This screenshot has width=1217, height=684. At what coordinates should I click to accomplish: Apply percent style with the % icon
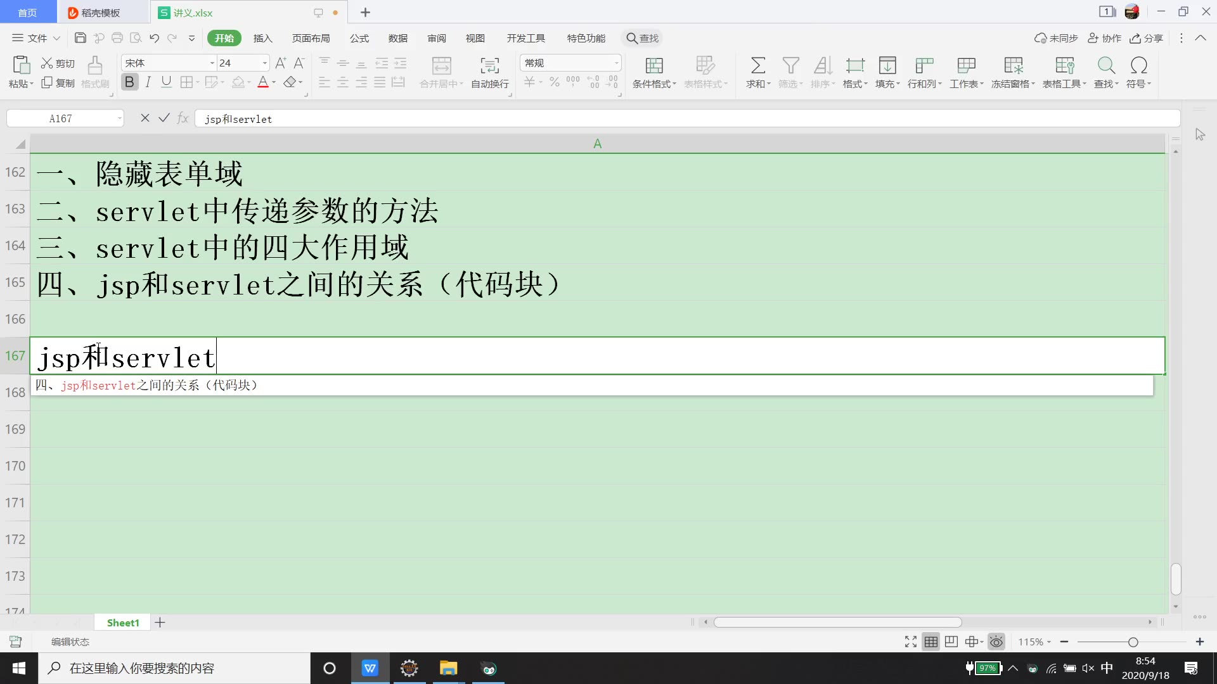554,81
